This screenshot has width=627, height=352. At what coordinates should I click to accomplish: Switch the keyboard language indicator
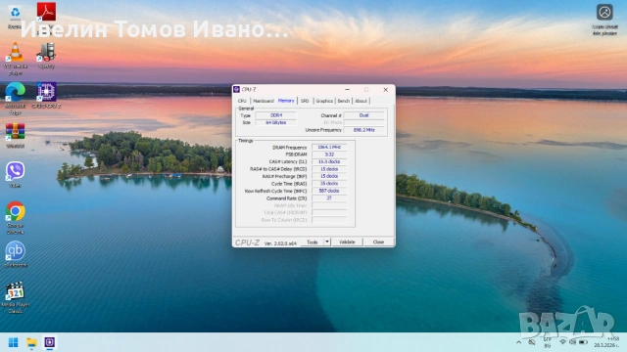[547, 342]
